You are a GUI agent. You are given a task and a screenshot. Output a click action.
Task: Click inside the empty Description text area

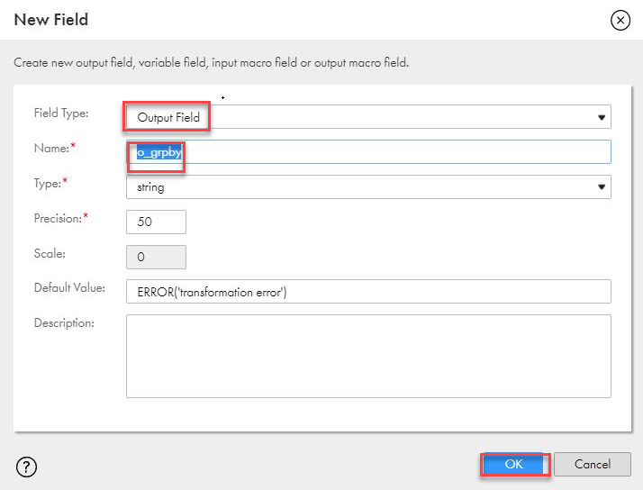[x=368, y=356]
